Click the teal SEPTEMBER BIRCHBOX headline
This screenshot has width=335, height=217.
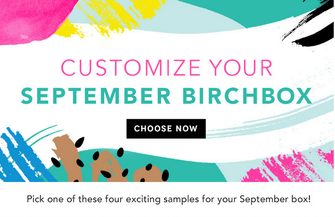(x=167, y=95)
